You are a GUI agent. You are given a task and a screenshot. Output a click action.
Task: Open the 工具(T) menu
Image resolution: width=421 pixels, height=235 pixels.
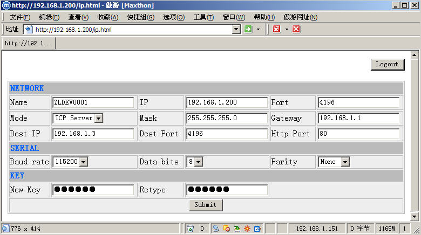[203, 17]
